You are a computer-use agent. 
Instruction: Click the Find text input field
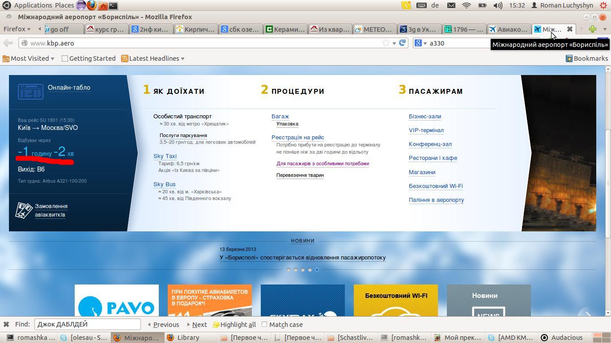coord(88,324)
